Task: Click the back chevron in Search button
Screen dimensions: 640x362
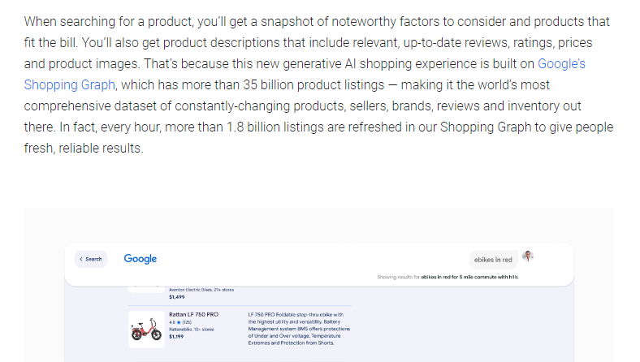Action: (x=81, y=259)
